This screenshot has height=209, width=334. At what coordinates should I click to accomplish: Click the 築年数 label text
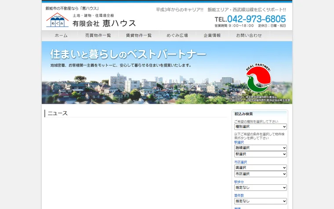[239, 195]
